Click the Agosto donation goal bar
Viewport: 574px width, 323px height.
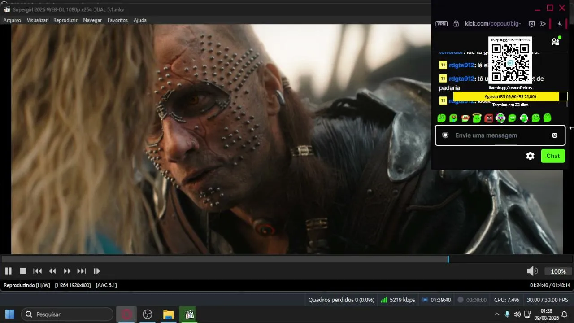(x=510, y=96)
